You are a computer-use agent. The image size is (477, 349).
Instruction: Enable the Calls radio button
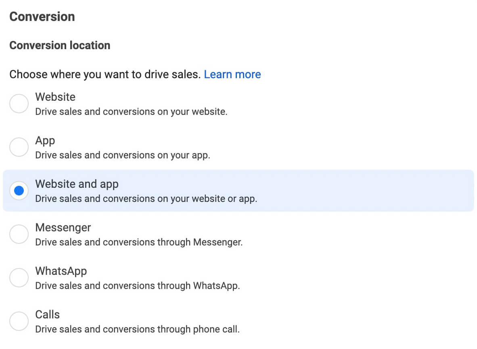coord(19,321)
